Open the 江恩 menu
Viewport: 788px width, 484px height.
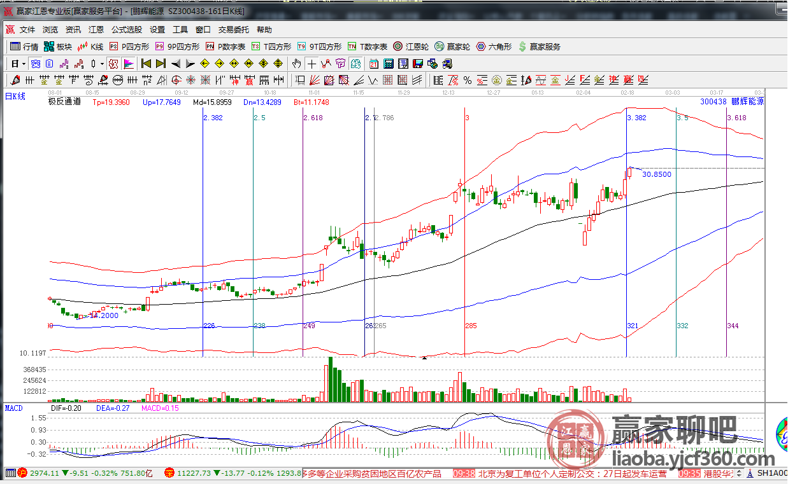pos(96,30)
